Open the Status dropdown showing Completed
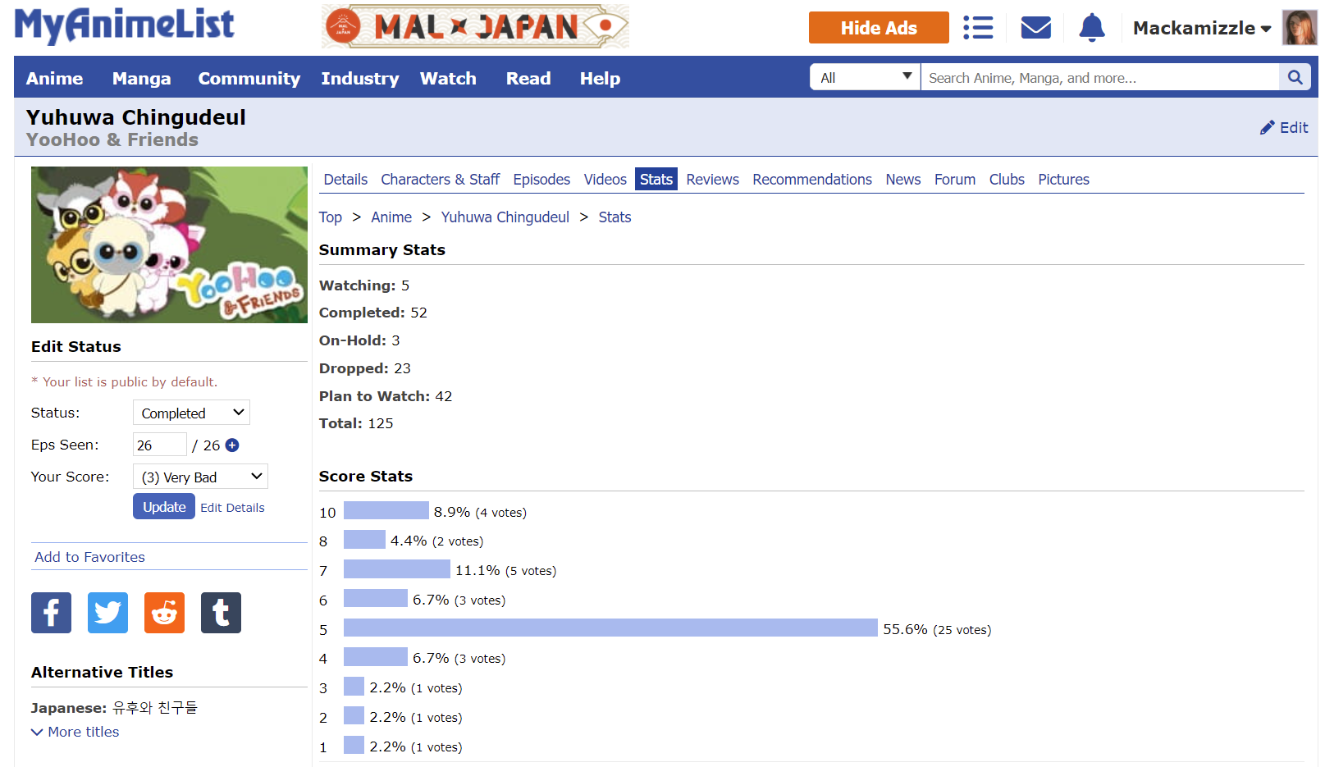1325x767 pixels. coord(191,413)
